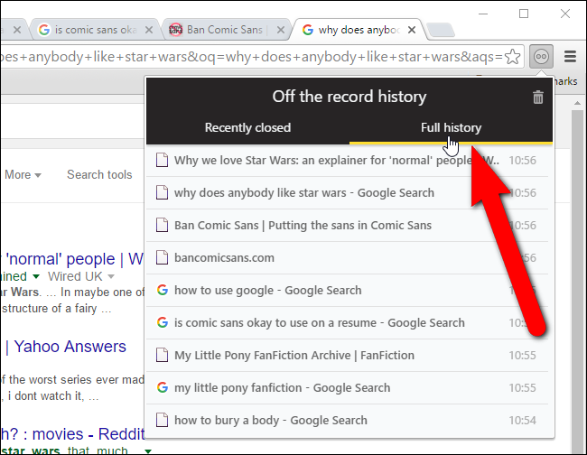Open Search tools on the Google page
Screen dimensions: 587x455
click(99, 175)
